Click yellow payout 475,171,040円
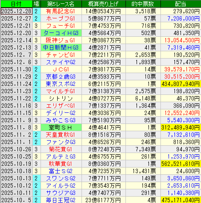 [181, 200]
